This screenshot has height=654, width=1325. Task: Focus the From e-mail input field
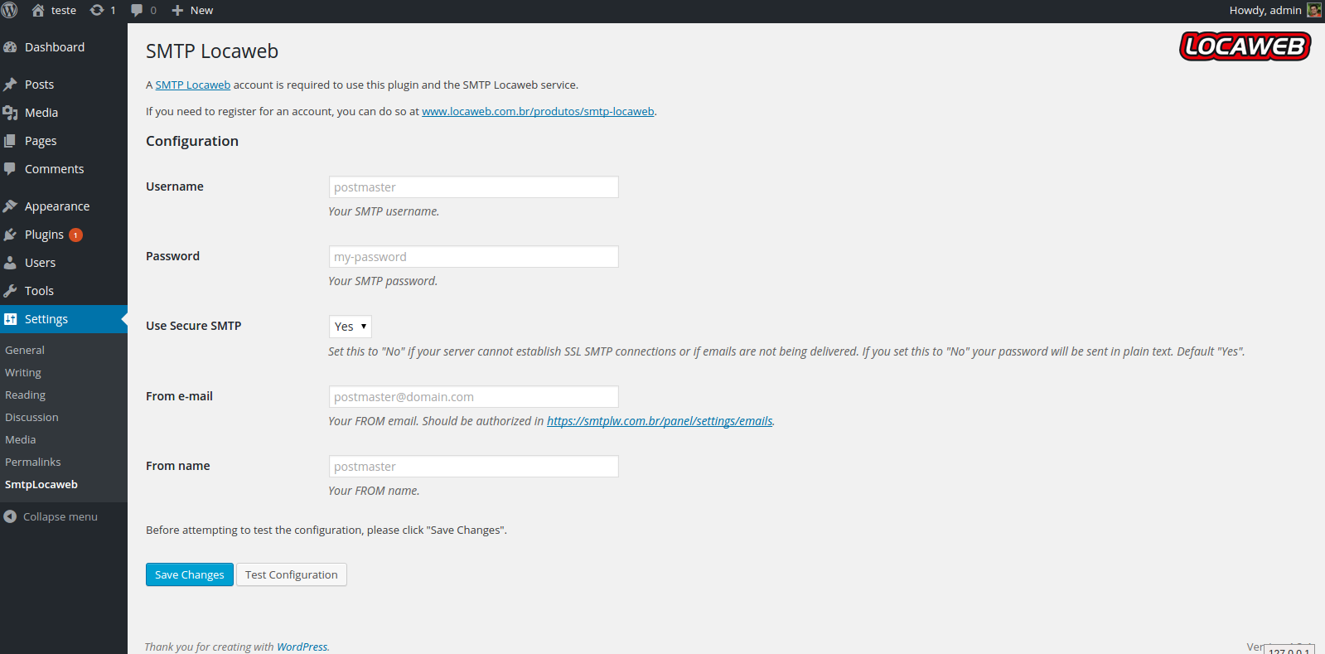coord(474,397)
